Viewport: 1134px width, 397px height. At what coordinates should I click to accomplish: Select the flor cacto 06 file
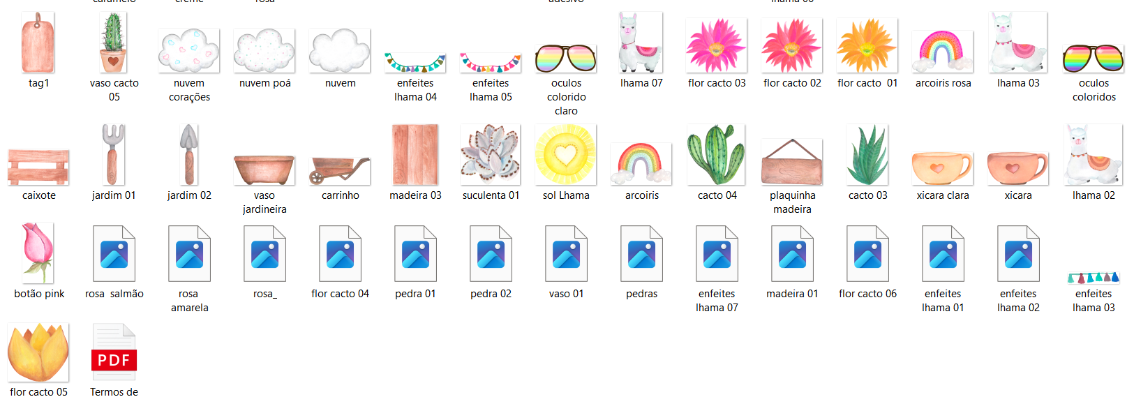coord(867,254)
